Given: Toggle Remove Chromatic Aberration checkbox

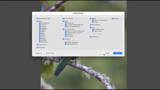Looking at the screenshot, I should (x=65, y=31).
